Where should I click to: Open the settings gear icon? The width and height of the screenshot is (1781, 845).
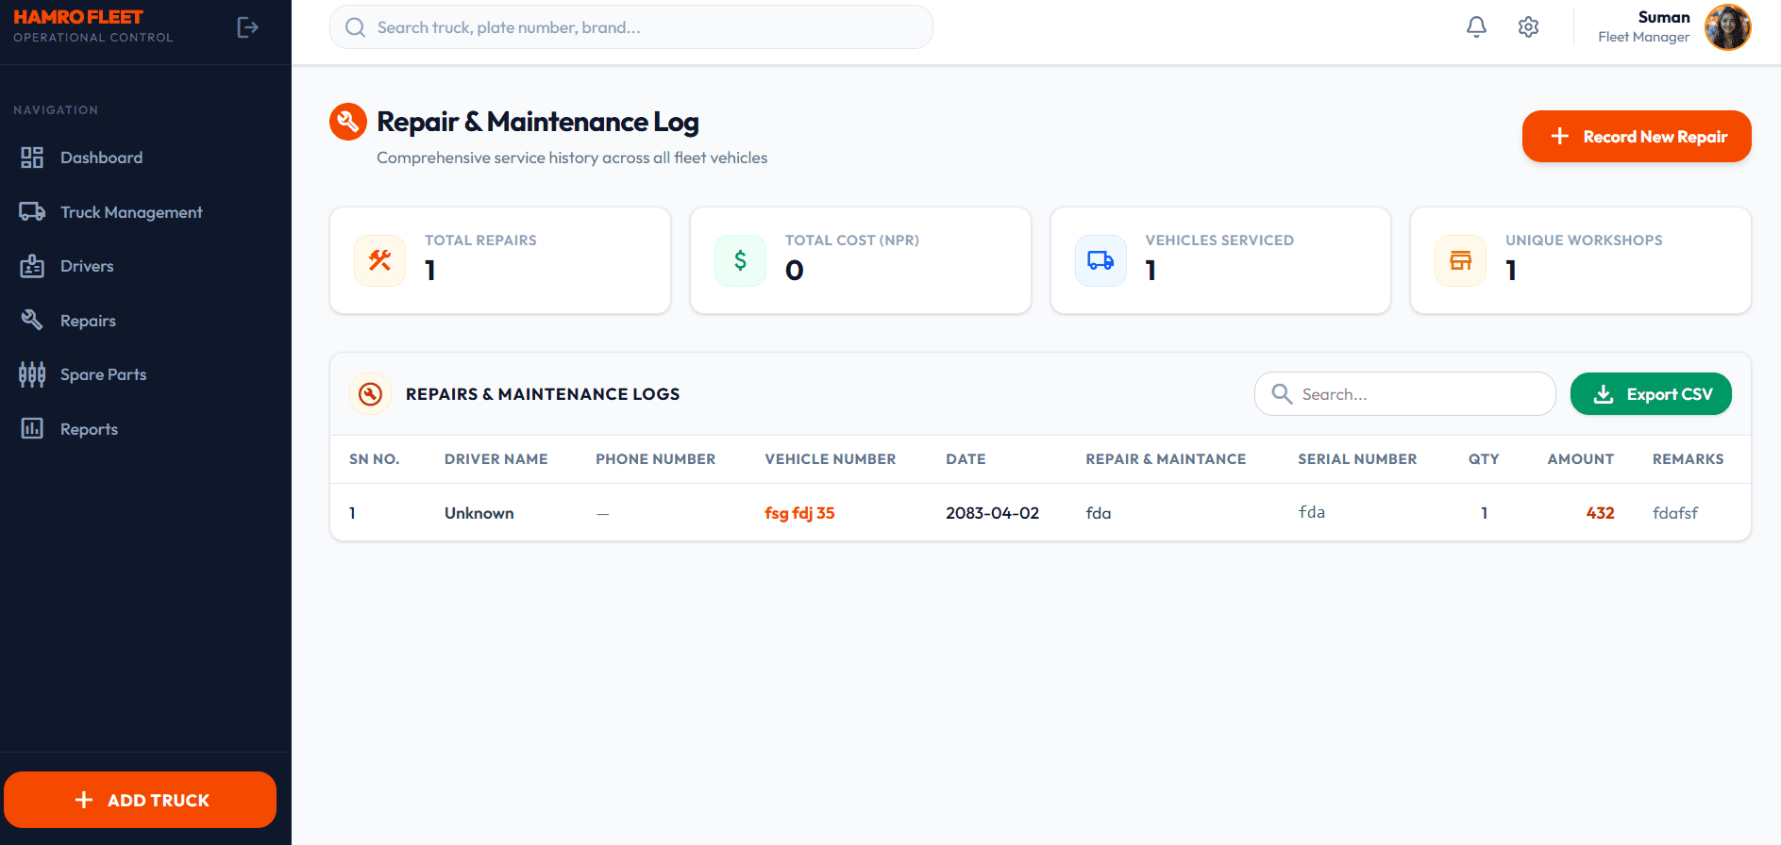point(1528,27)
